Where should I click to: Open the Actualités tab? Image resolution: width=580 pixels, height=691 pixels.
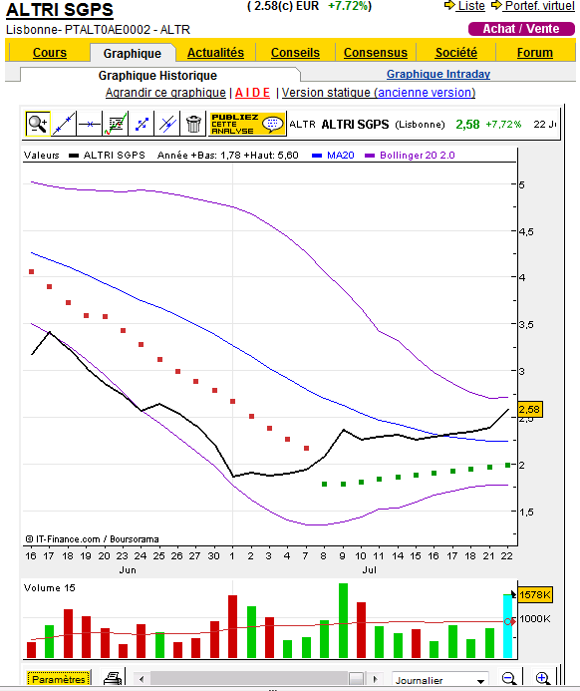click(215, 53)
